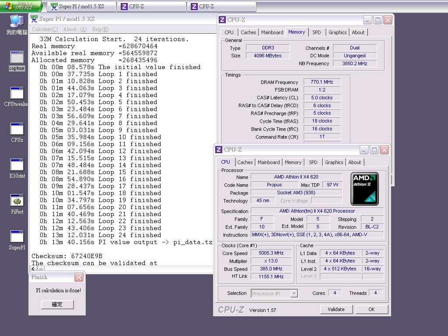
Task: Select Mainboard tab in front CPU-Z window
Action: click(269, 162)
